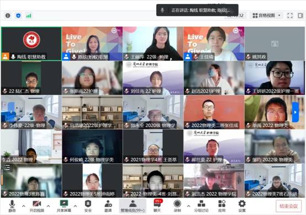The image size is (306, 215).
Task: Click the meeting info icon
Action: 8,15
